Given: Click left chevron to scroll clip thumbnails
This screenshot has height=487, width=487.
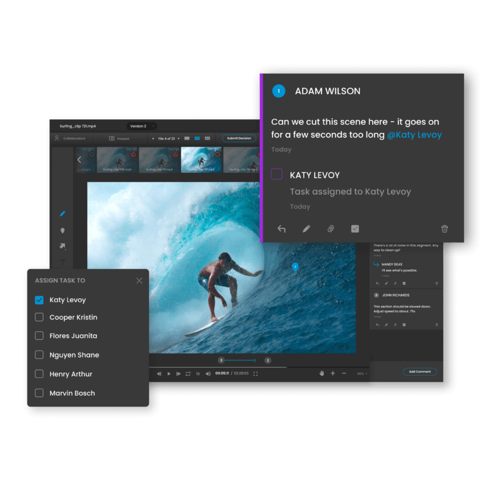Looking at the screenshot, I should [79, 160].
